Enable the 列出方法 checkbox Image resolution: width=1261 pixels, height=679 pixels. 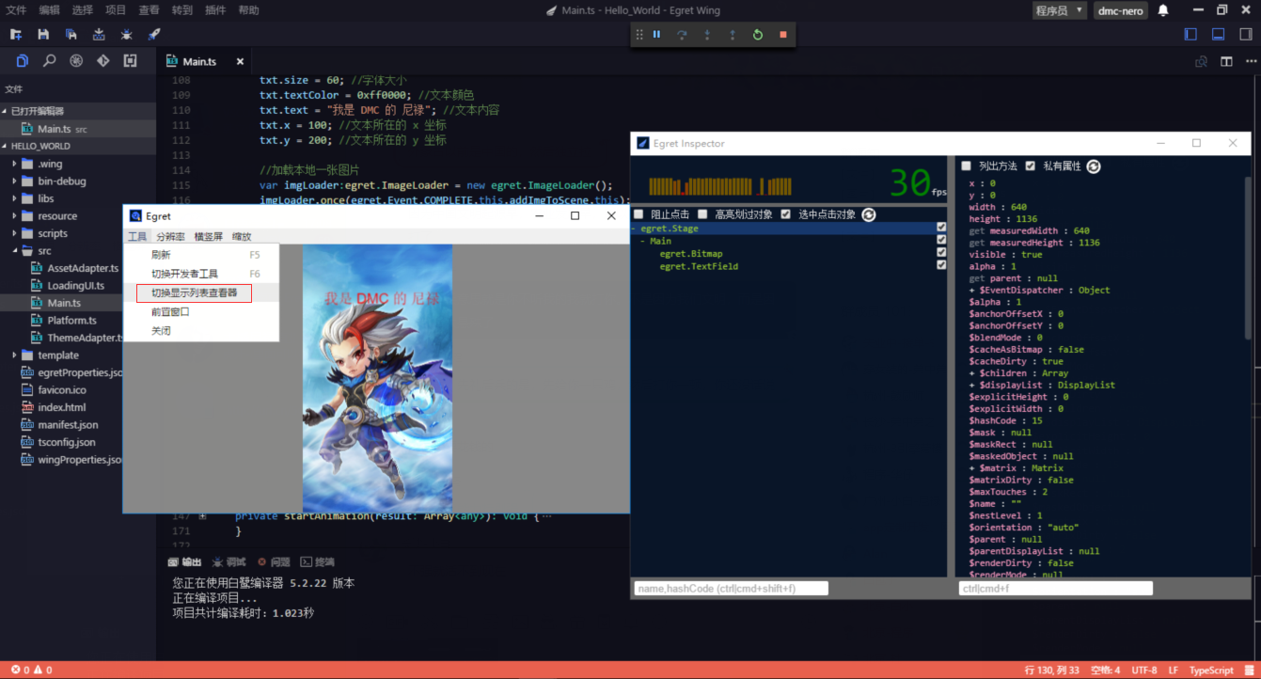(966, 166)
